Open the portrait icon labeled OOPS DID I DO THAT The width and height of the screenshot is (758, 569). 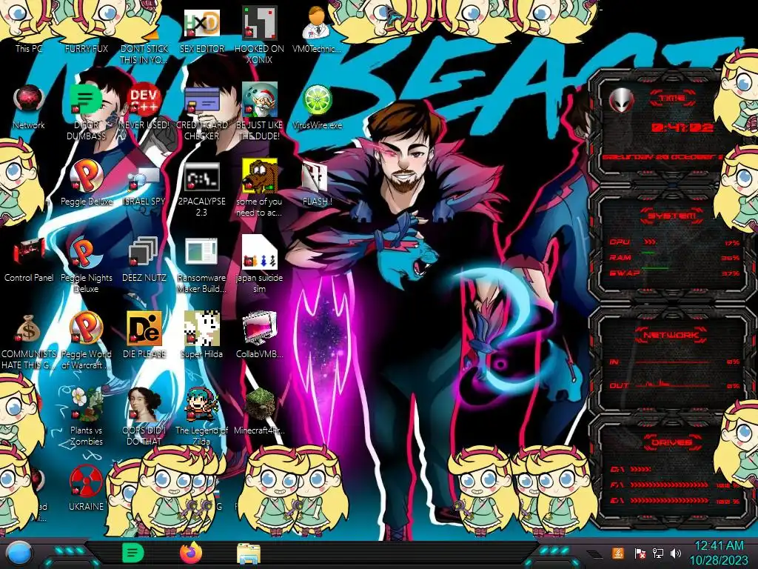coord(144,405)
